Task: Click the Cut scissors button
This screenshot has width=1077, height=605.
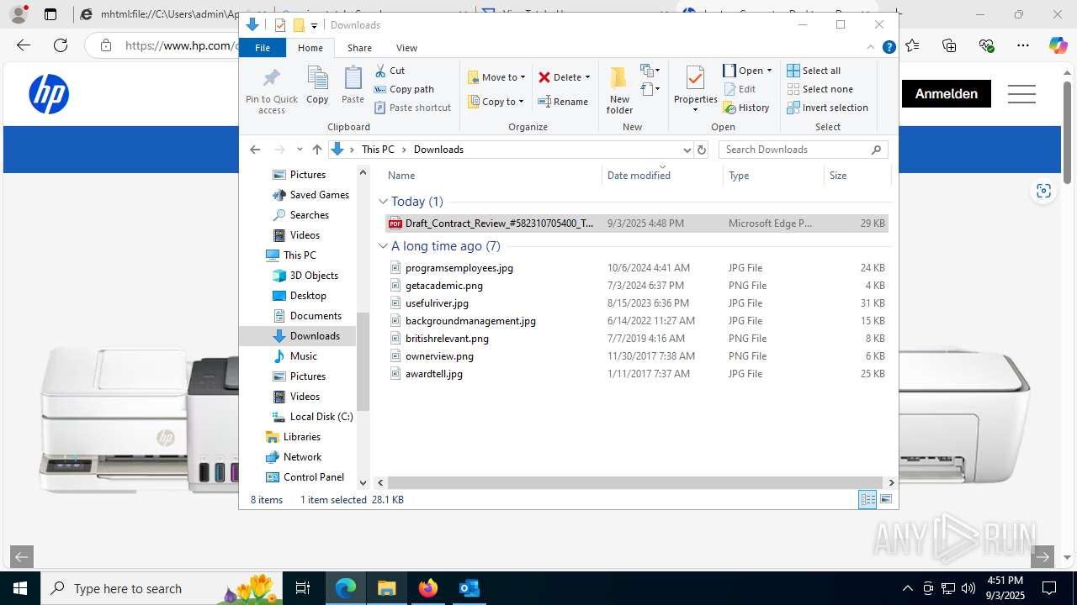Action: click(390, 71)
